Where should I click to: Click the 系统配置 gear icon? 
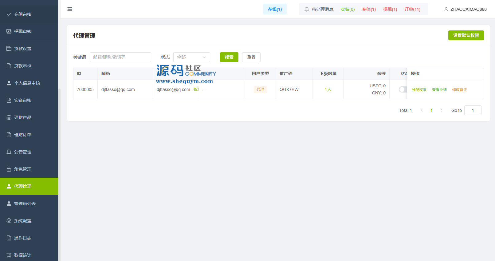(9, 221)
